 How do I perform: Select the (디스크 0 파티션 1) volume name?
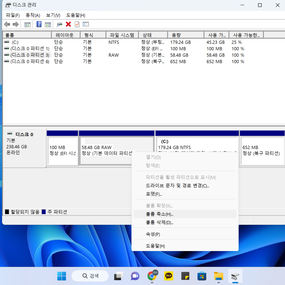click(30, 48)
